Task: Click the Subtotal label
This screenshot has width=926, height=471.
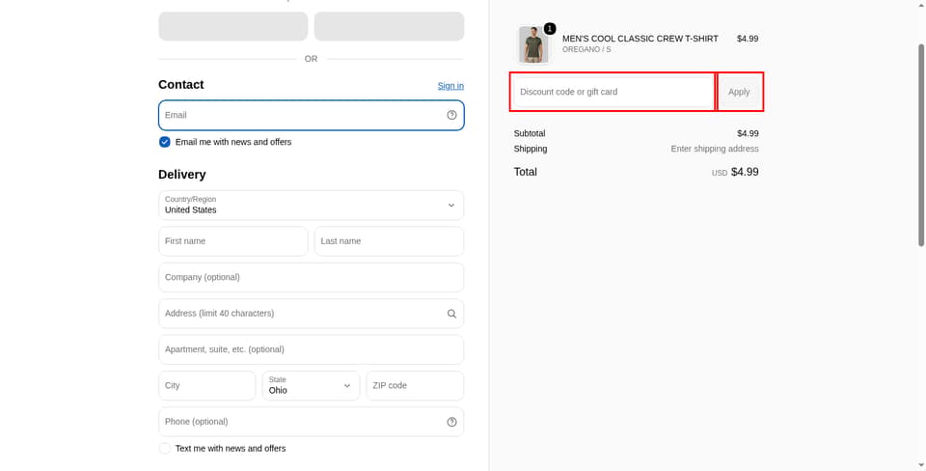Action: (x=530, y=133)
